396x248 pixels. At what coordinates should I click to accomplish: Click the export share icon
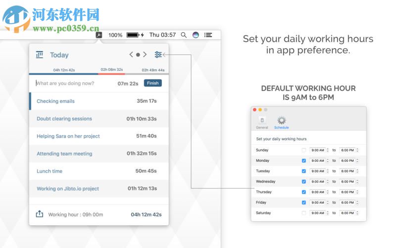40,214
